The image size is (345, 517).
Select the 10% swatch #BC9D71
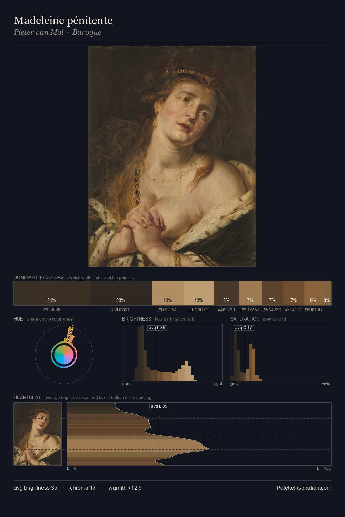pyautogui.click(x=199, y=293)
